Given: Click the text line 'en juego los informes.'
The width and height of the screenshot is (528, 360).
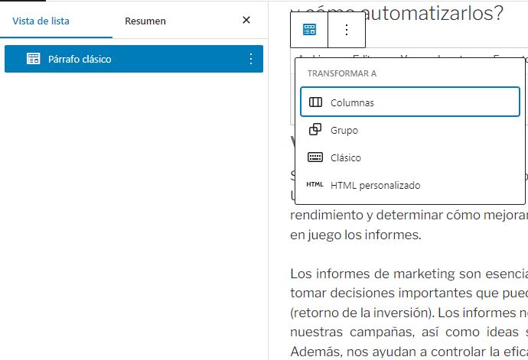Looking at the screenshot, I should click(x=356, y=235).
